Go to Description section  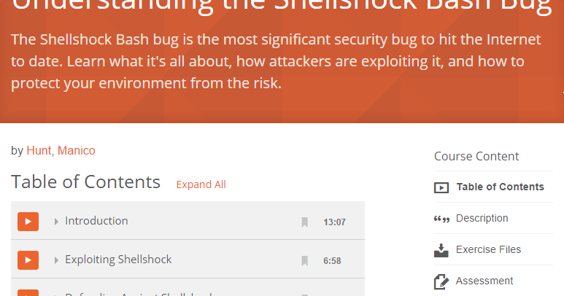[482, 218]
